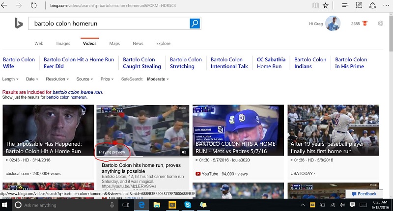Show hidden system tray icons
The height and width of the screenshot is (211, 393).
pos(303,205)
